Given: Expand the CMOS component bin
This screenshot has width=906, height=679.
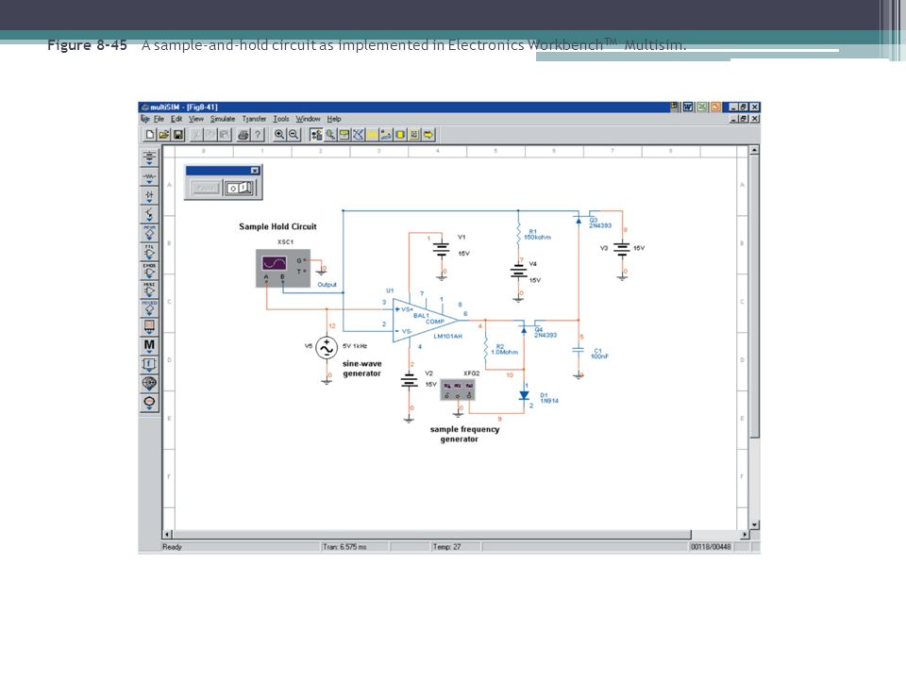Looking at the screenshot, I should (149, 271).
